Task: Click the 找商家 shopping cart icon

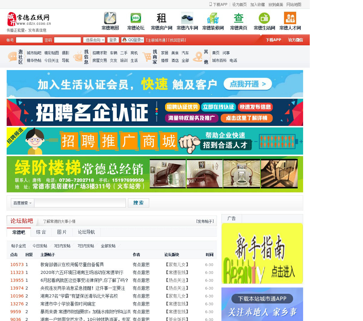Action: pos(147,56)
